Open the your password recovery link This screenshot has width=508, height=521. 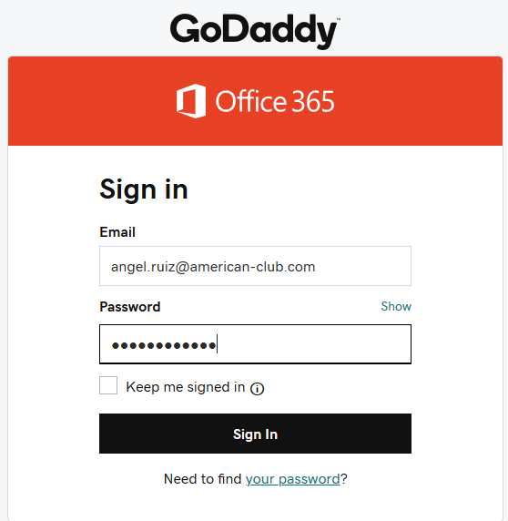coord(292,479)
